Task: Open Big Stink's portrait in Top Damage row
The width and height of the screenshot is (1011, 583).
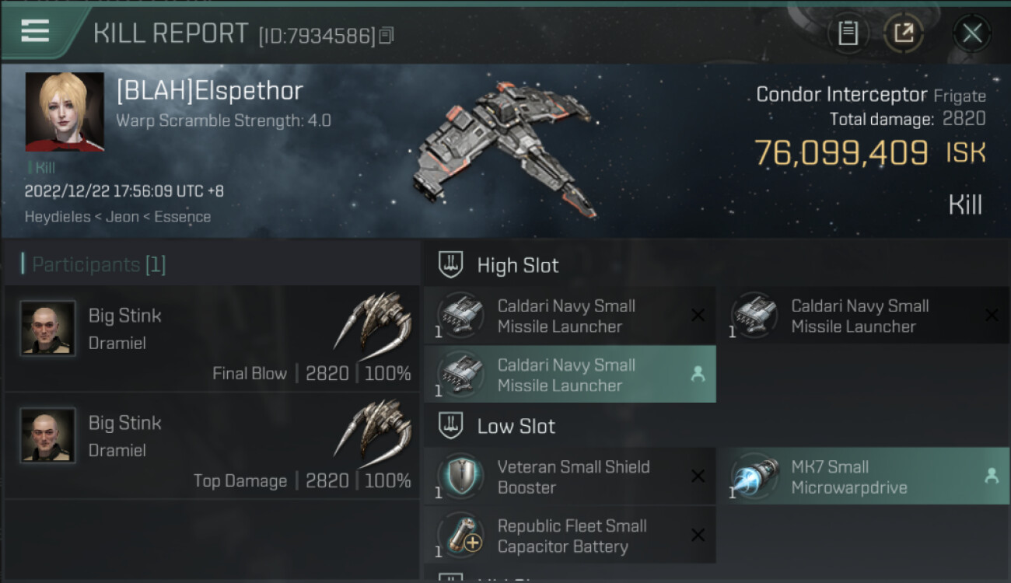Action: (48, 435)
